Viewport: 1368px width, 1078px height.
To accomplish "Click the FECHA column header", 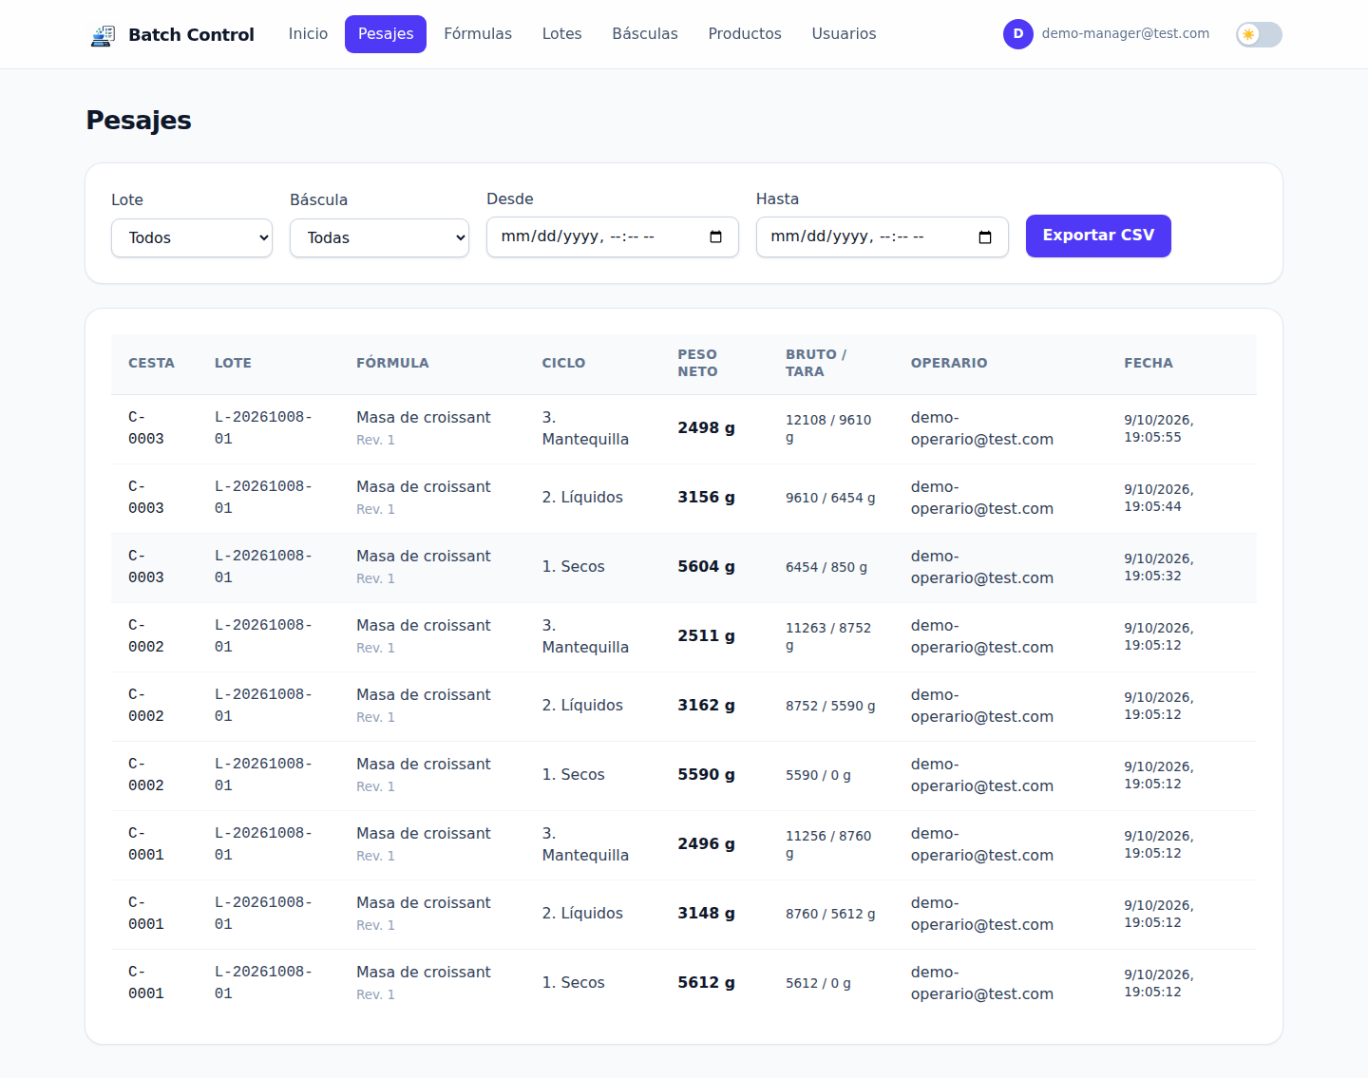I will click(x=1148, y=363).
